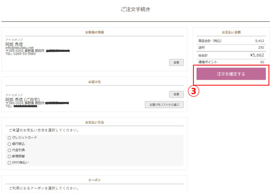Click 変更 button in お客様の情報 section
Image resolution: width=273 pixels, height=193 pixels.
(176, 62)
